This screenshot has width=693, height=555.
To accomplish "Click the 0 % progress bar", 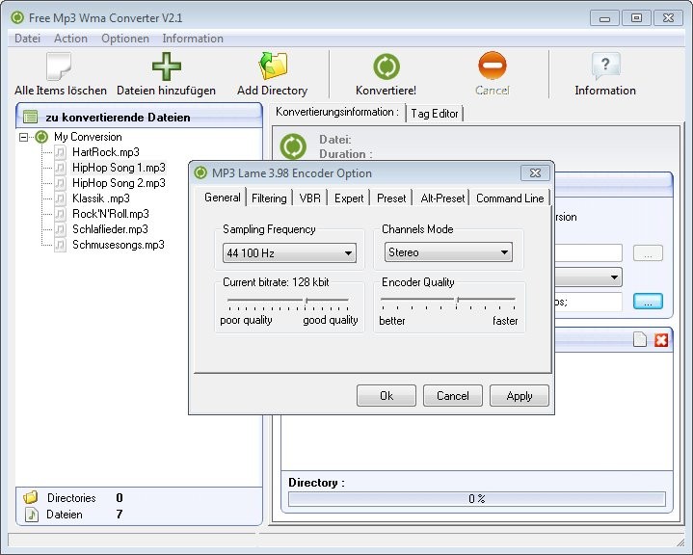I will [477, 499].
